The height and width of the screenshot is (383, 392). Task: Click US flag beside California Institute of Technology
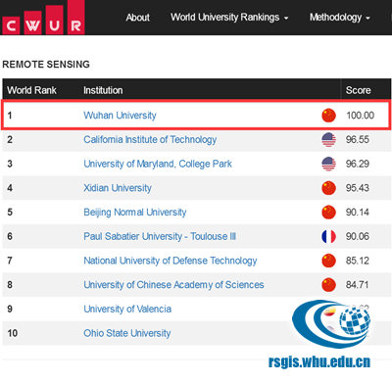pos(328,139)
